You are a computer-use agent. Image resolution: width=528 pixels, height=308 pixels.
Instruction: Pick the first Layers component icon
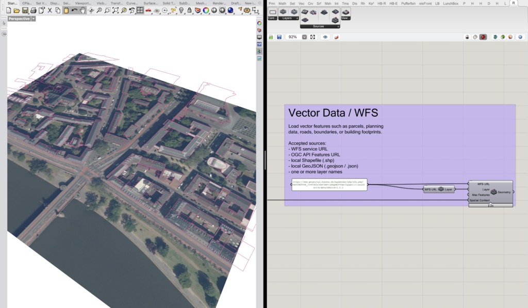tap(283, 12)
